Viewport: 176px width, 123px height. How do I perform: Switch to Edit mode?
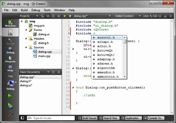(10, 32)
